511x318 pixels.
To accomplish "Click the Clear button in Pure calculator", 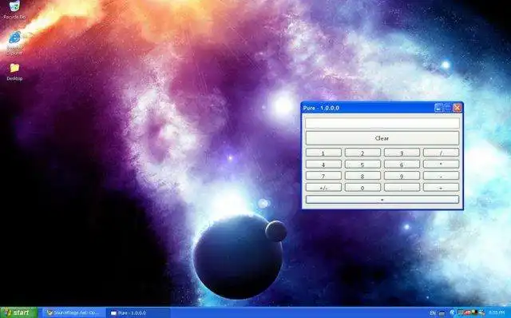I will (382, 138).
